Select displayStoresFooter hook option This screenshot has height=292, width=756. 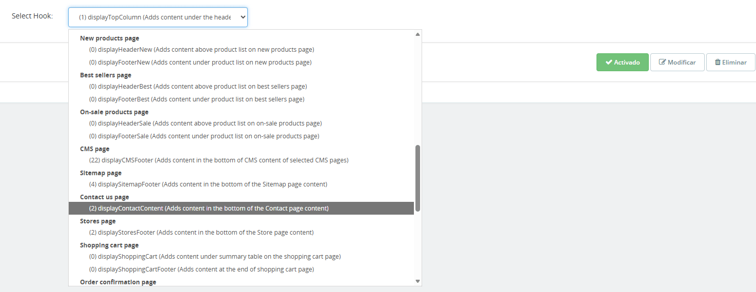click(201, 233)
